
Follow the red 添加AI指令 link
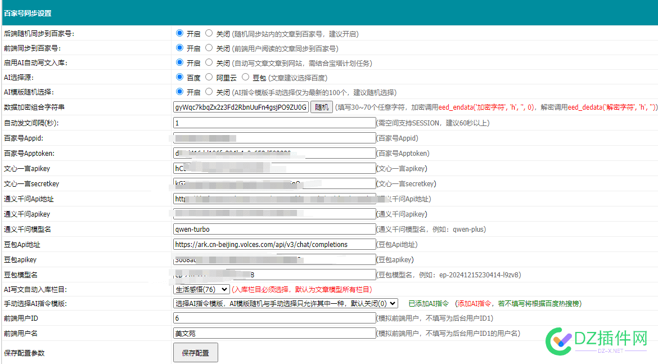coord(474,304)
